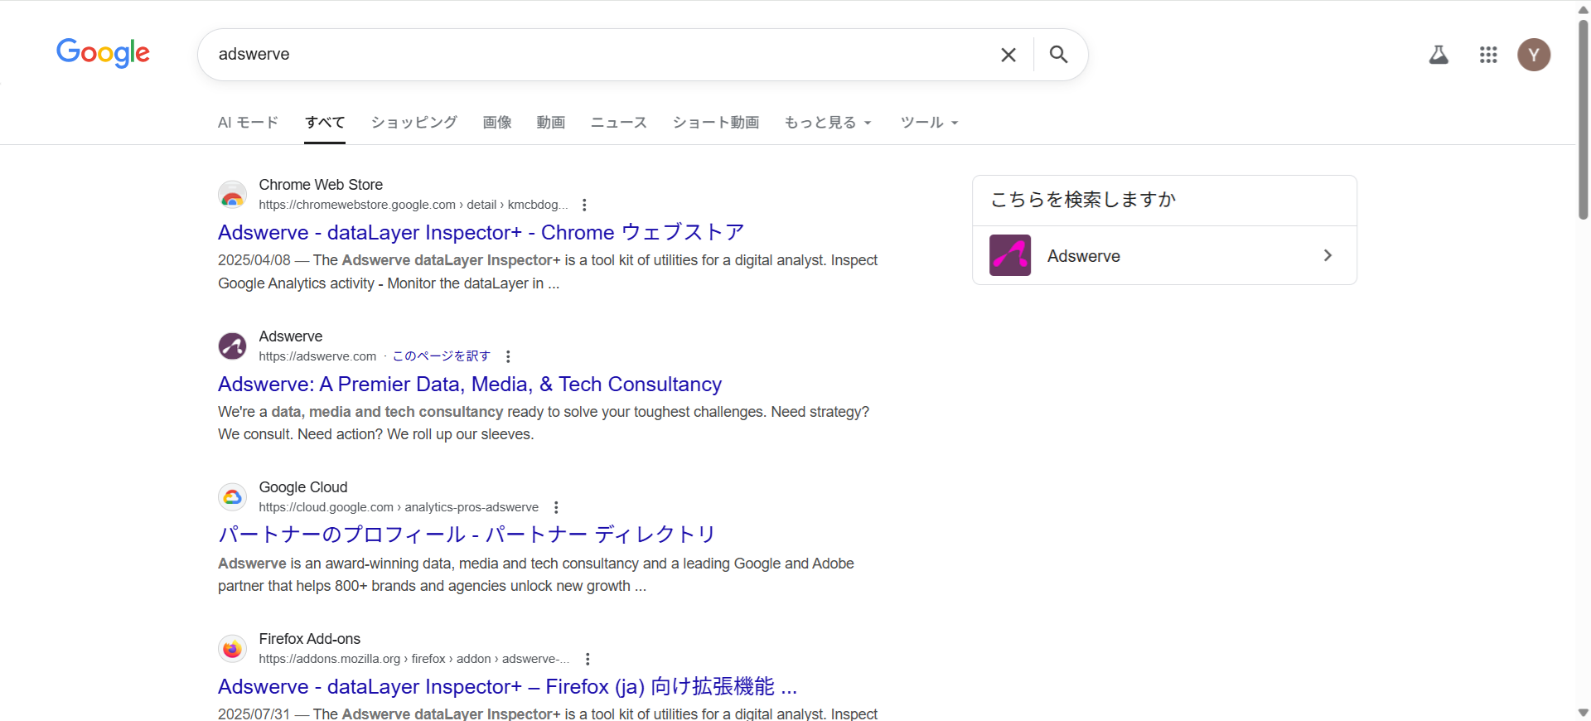
Task: Open the Google account avatar menu
Action: pyautogui.click(x=1533, y=55)
